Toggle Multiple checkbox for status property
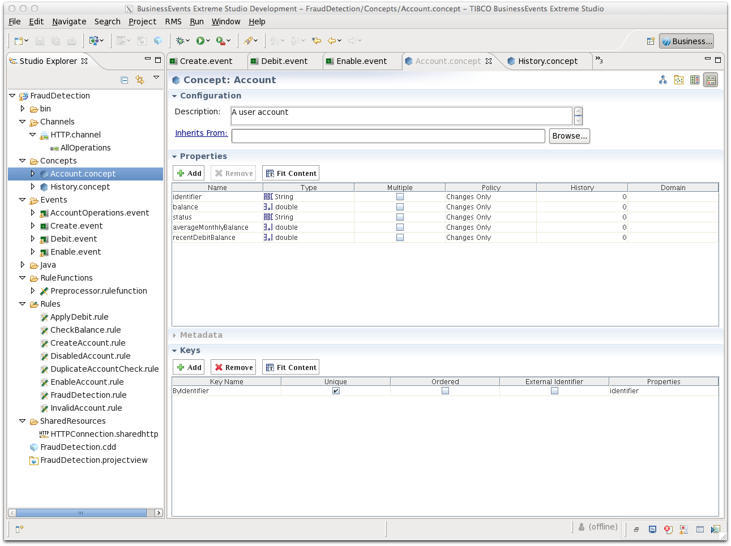The image size is (731, 546). coord(400,217)
